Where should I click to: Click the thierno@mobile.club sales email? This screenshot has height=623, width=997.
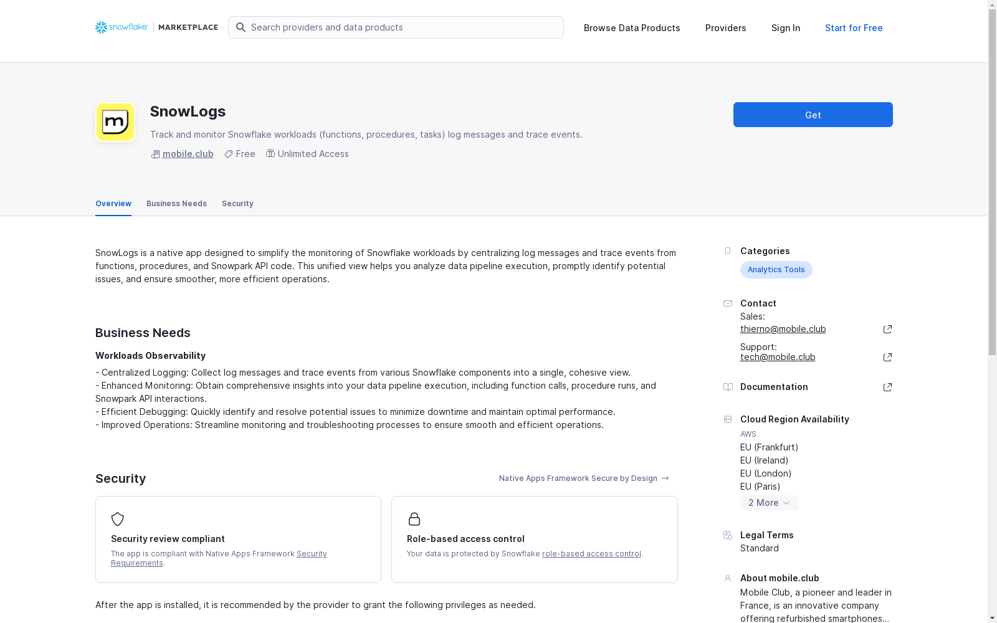click(x=783, y=329)
